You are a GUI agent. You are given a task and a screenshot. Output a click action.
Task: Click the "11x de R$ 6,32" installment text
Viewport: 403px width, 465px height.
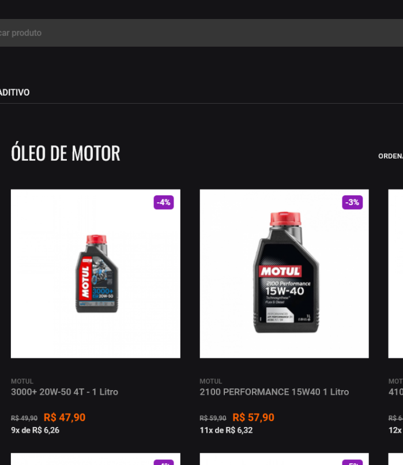coord(226,430)
